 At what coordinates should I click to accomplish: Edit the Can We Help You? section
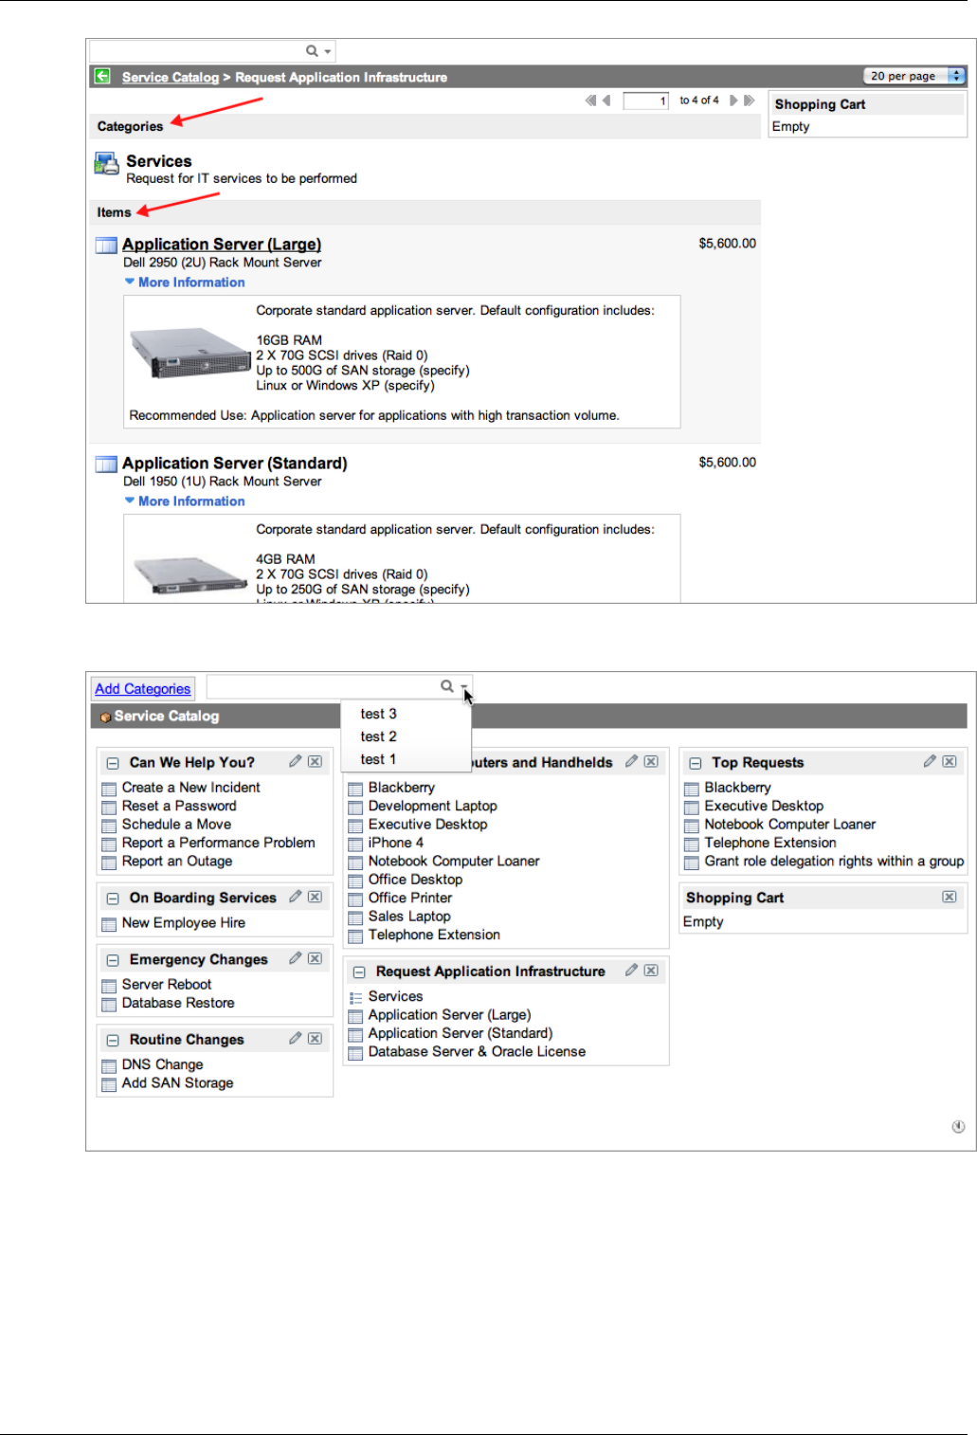pos(296,761)
